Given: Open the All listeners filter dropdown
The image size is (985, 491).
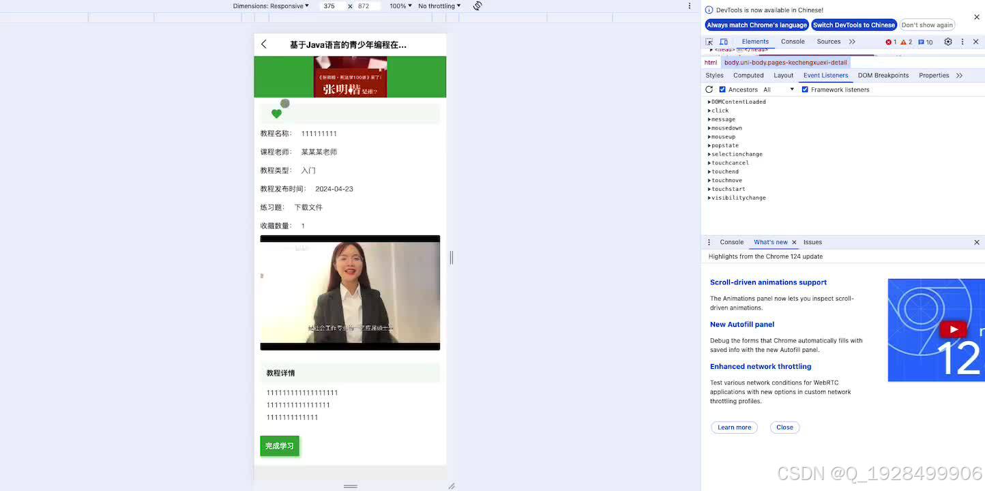Looking at the screenshot, I should 779,89.
